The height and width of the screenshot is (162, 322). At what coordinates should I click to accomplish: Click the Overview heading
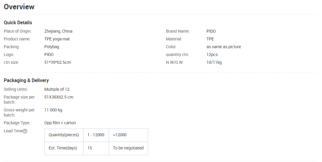[x=19, y=7]
